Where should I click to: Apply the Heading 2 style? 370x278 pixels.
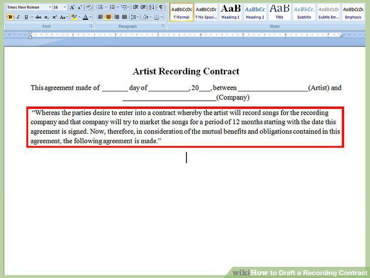click(x=255, y=12)
